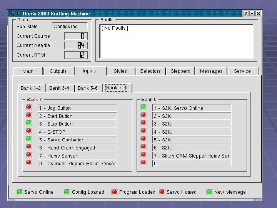Click the question mark help button
Image resolution: width=277 pixels, height=208 pixels.
[245, 13]
